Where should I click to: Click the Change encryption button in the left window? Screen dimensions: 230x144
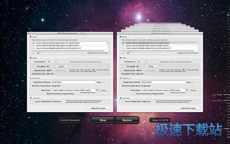[62, 66]
